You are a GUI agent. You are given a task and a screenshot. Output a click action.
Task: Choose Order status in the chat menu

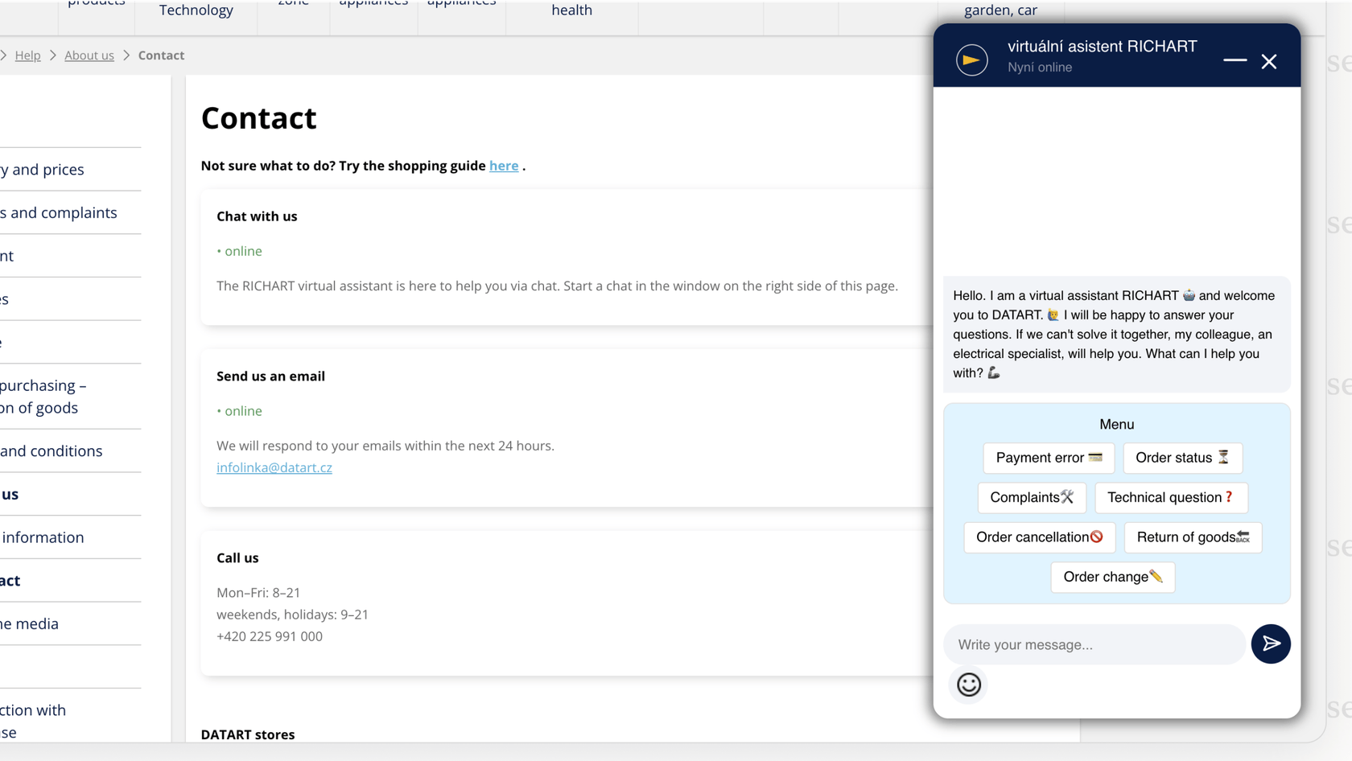1182,458
